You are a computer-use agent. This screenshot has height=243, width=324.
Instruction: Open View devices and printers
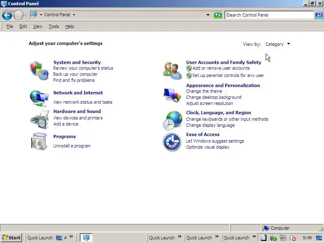(x=78, y=118)
